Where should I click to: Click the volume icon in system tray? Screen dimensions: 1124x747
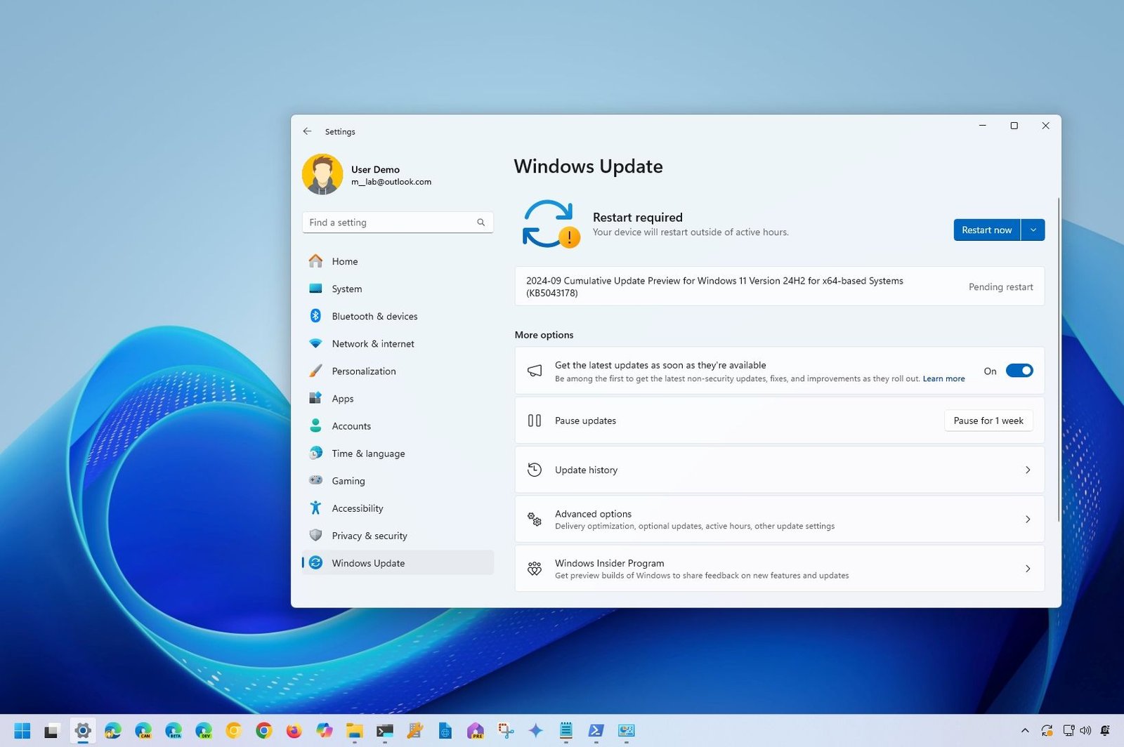[x=1085, y=731]
